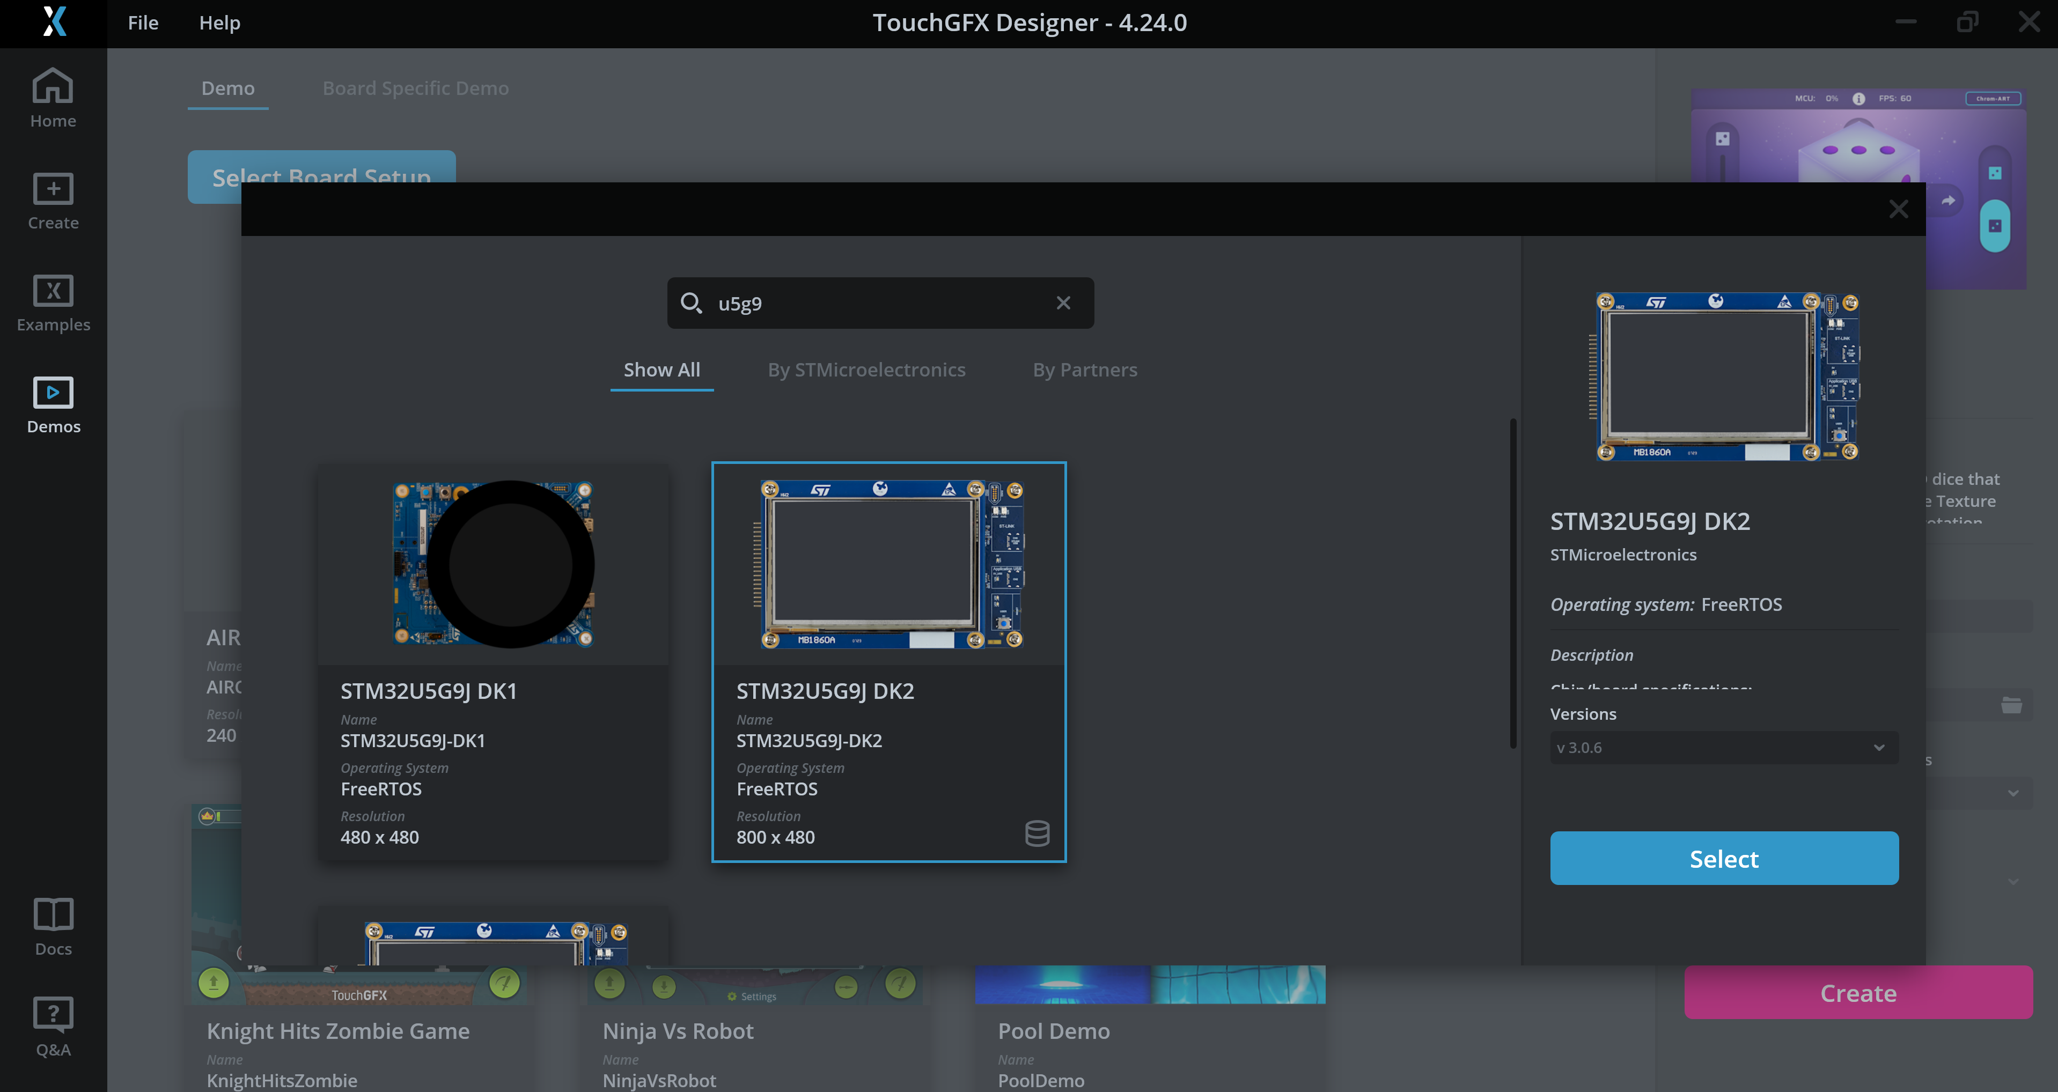Switch to the By Partners tab
Image resolution: width=2058 pixels, height=1092 pixels.
[1084, 369]
